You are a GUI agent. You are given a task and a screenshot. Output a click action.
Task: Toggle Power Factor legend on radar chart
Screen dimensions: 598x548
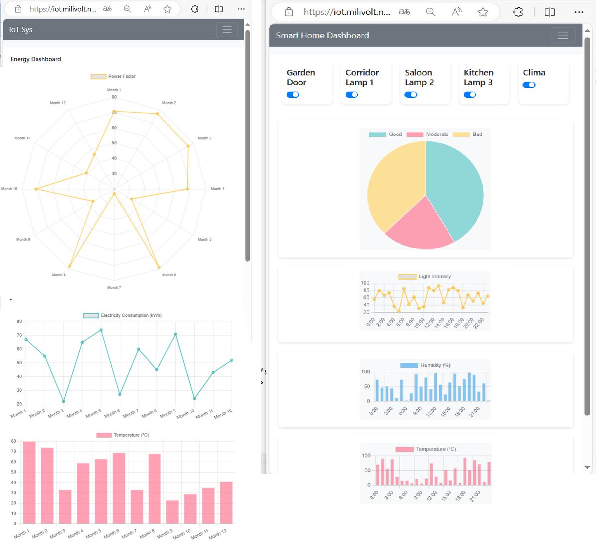[x=113, y=76]
